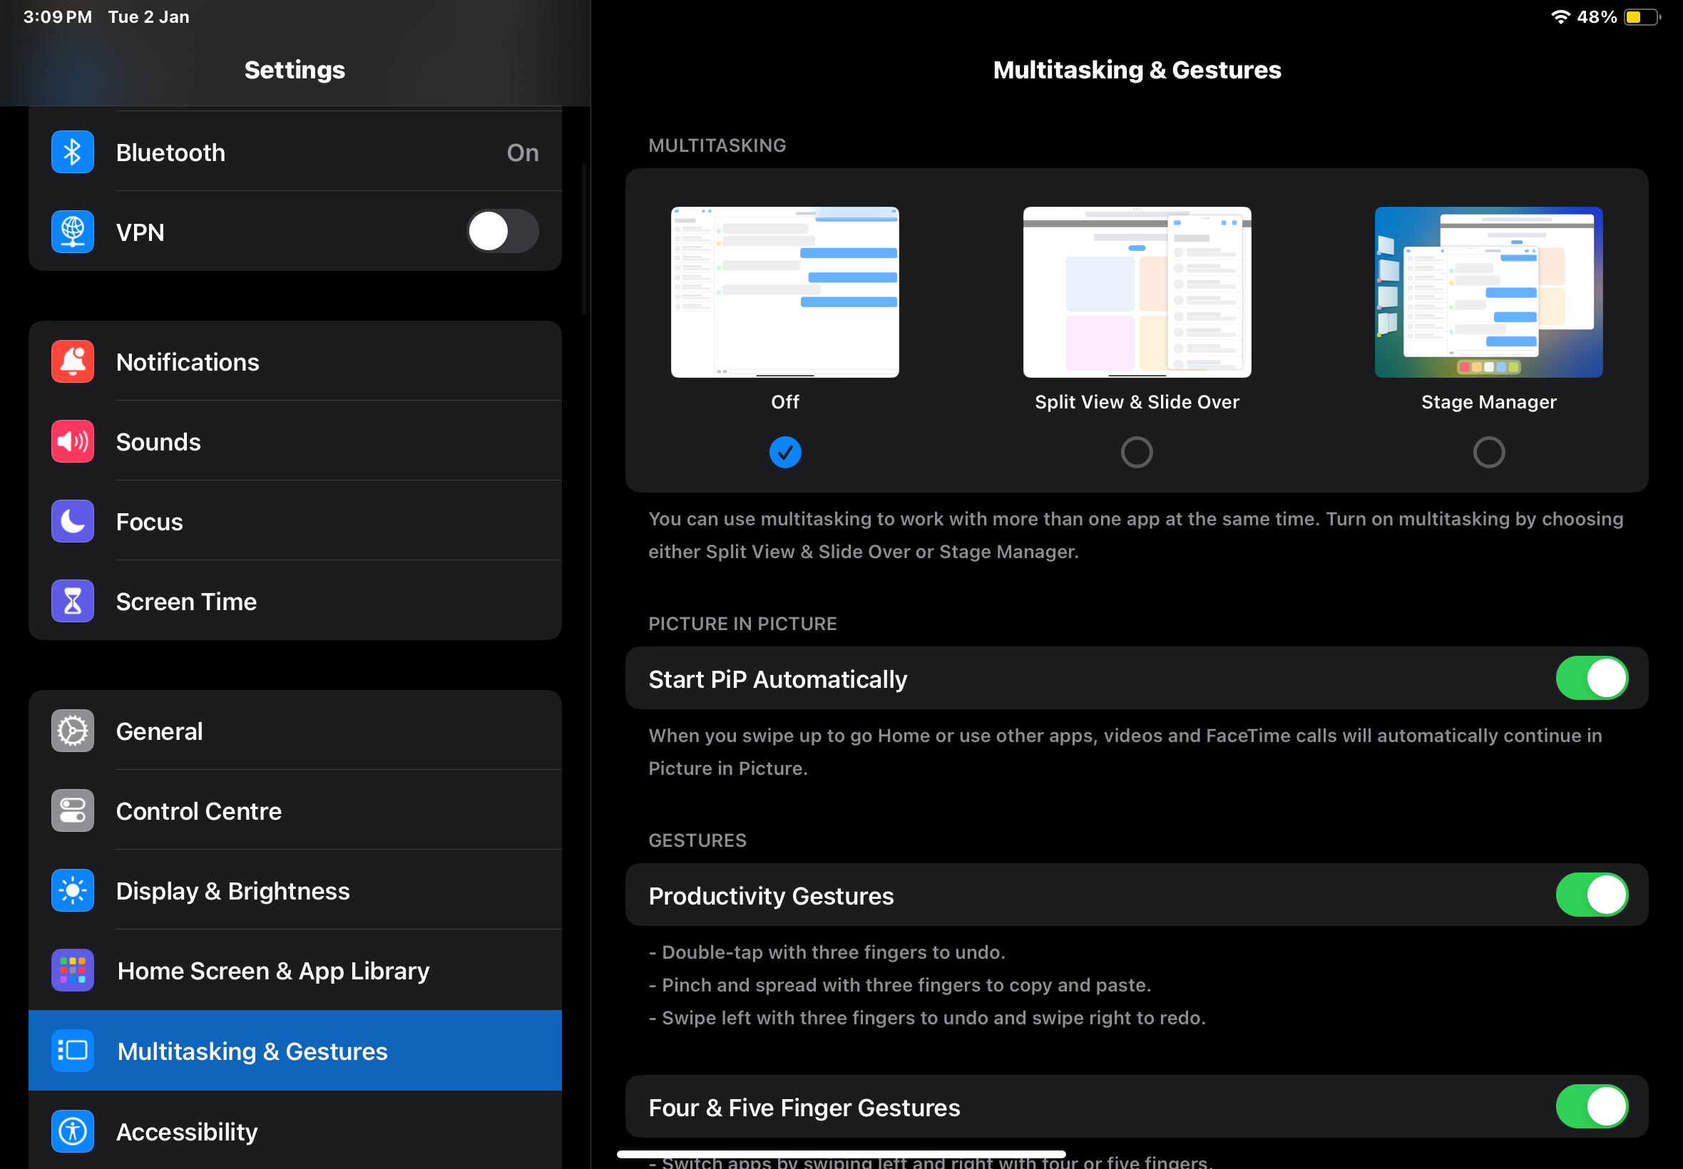
Task: Select the Split View & Slide Over option
Action: (x=1136, y=452)
